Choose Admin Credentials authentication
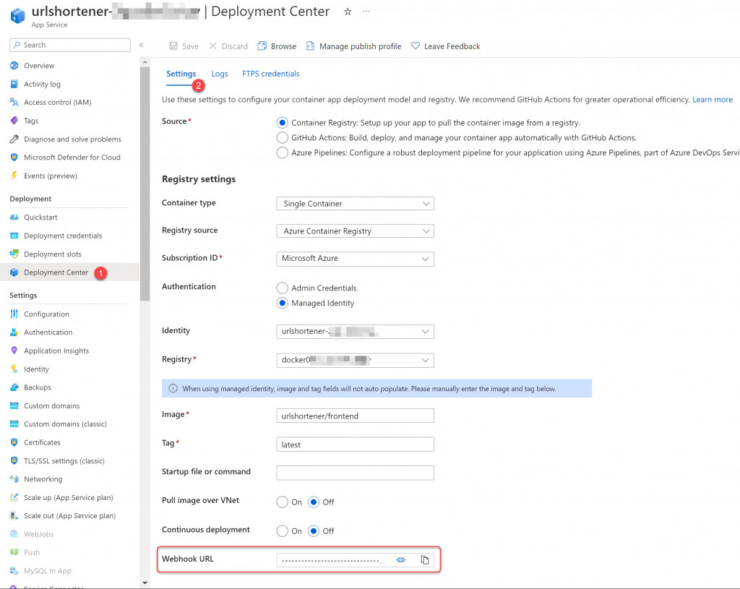740x589 pixels. click(x=283, y=288)
